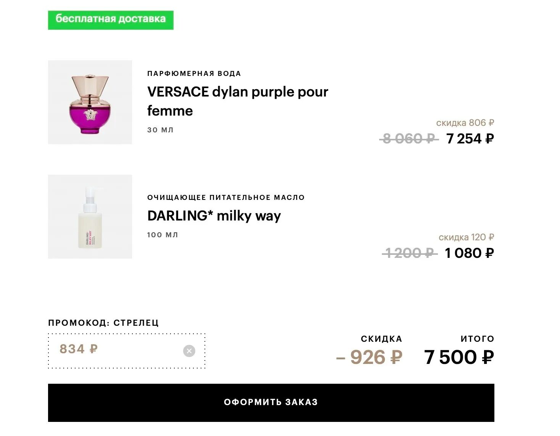
Task: Click the crossed-out price 1 200 ₽
Action: pos(409,253)
